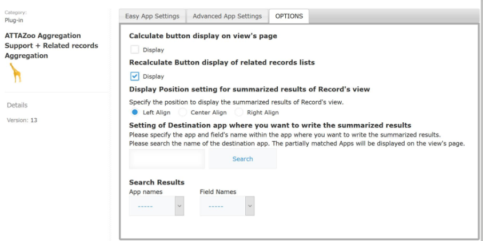Click the giraffe plug-in icon
483x241 pixels.
15,73
